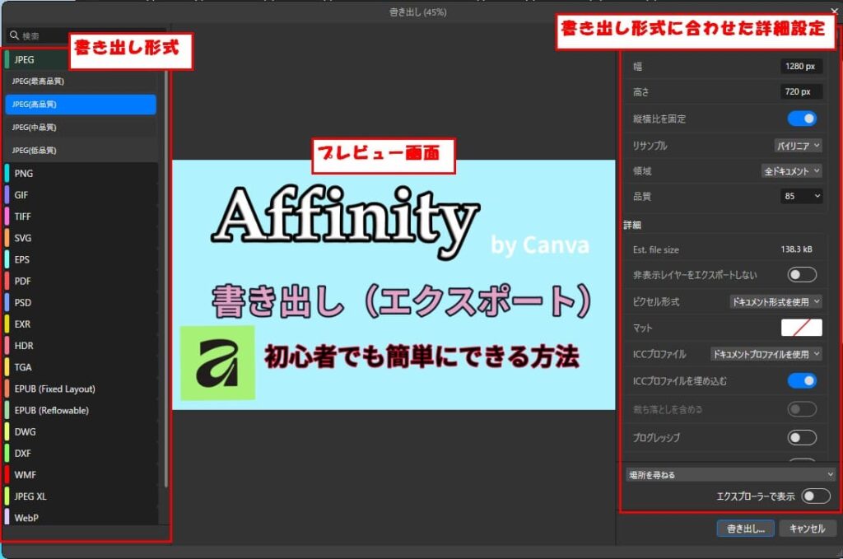This screenshot has height=559, width=843.
Task: Open the マット color swatch
Action: pyautogui.click(x=801, y=328)
